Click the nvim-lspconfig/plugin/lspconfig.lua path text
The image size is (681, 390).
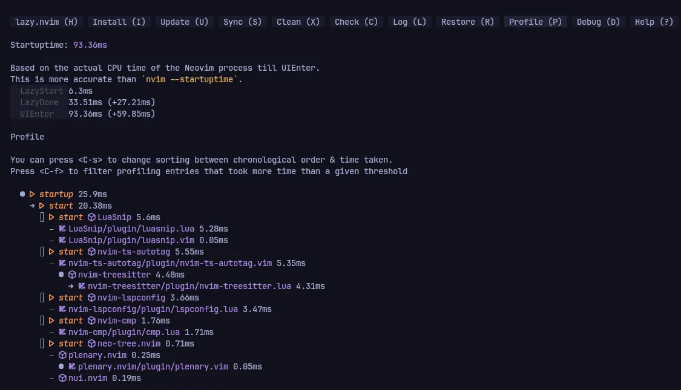pyautogui.click(x=153, y=309)
